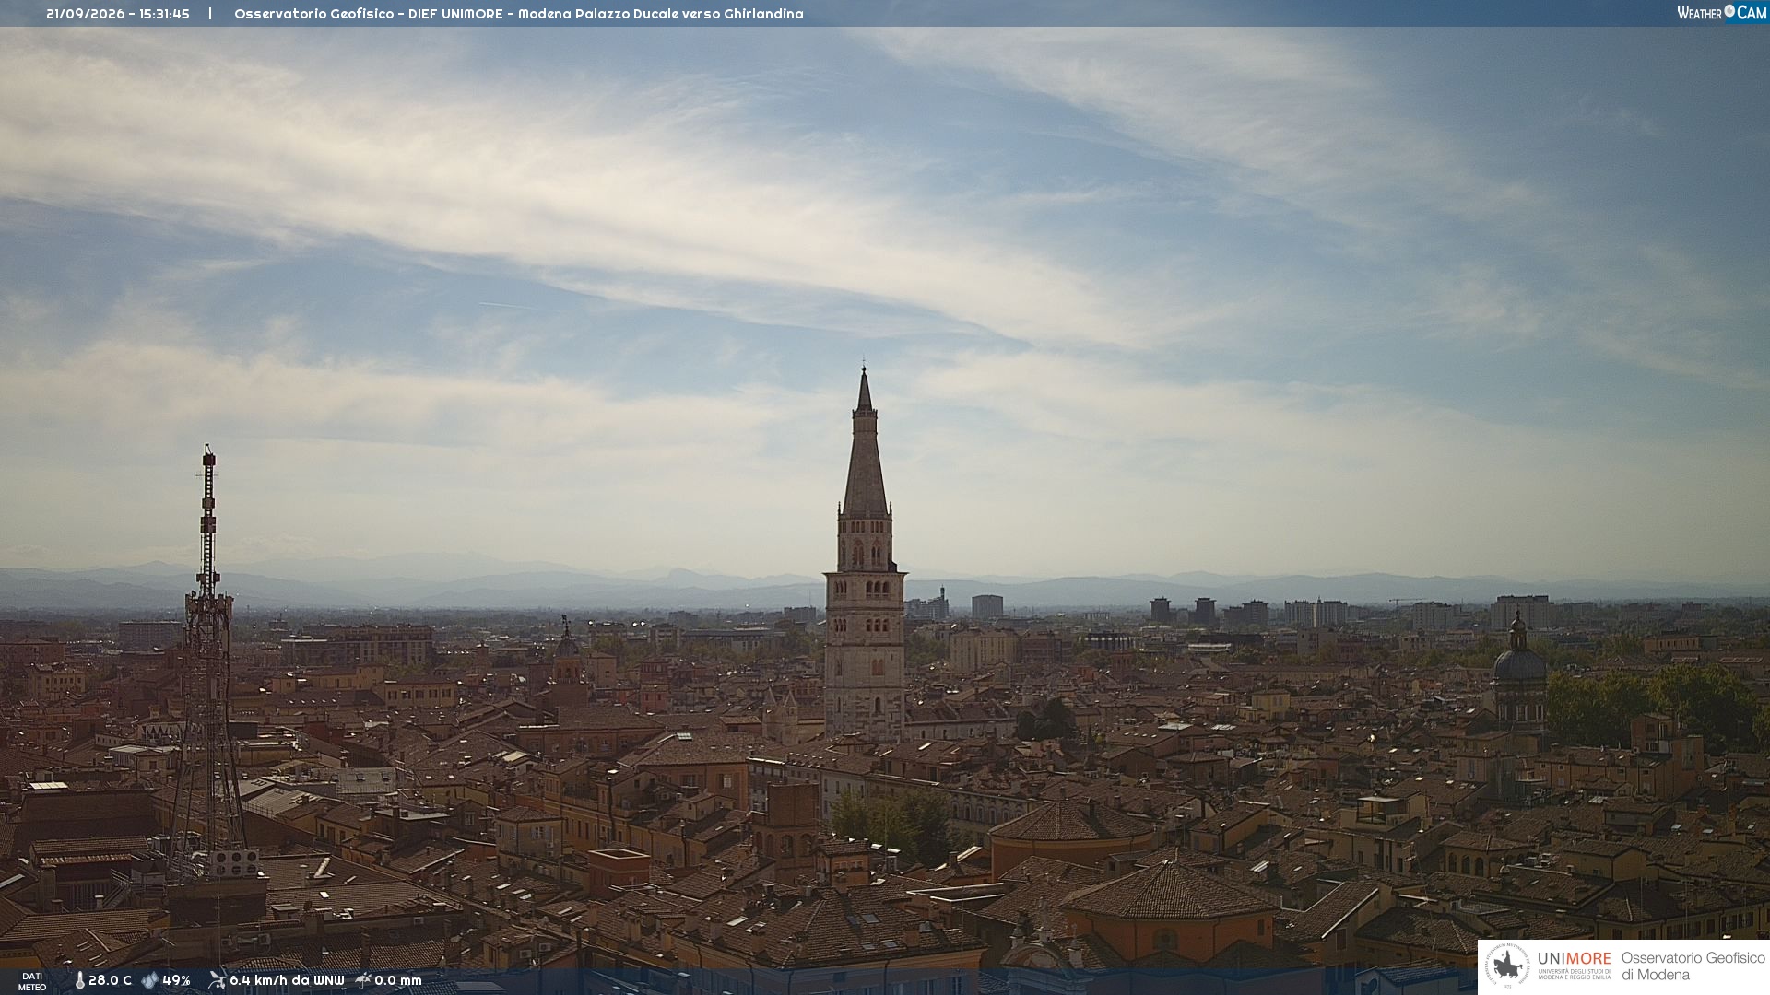Click the wind anemometer icon
Screen dimensions: 1770x995
point(217,980)
